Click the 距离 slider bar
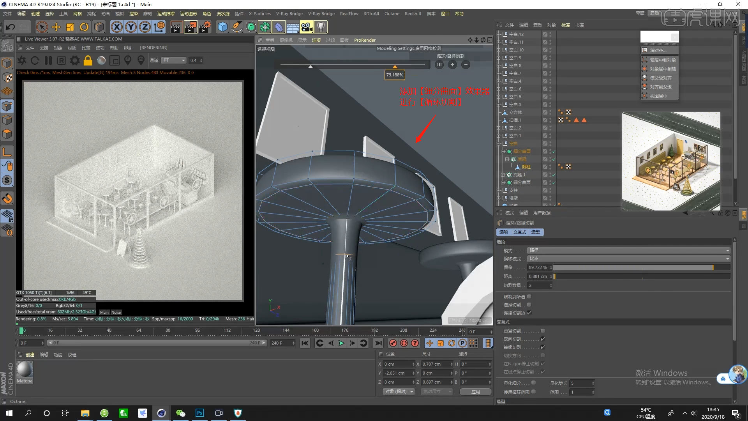This screenshot has height=421, width=748. [x=642, y=276]
